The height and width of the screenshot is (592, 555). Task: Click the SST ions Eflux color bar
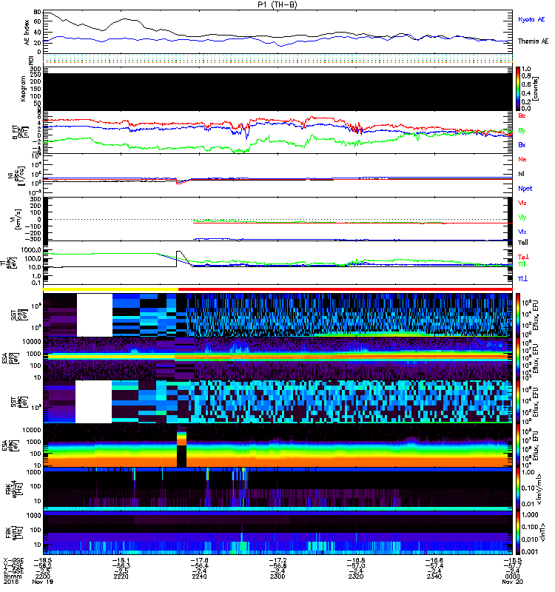tap(517, 315)
